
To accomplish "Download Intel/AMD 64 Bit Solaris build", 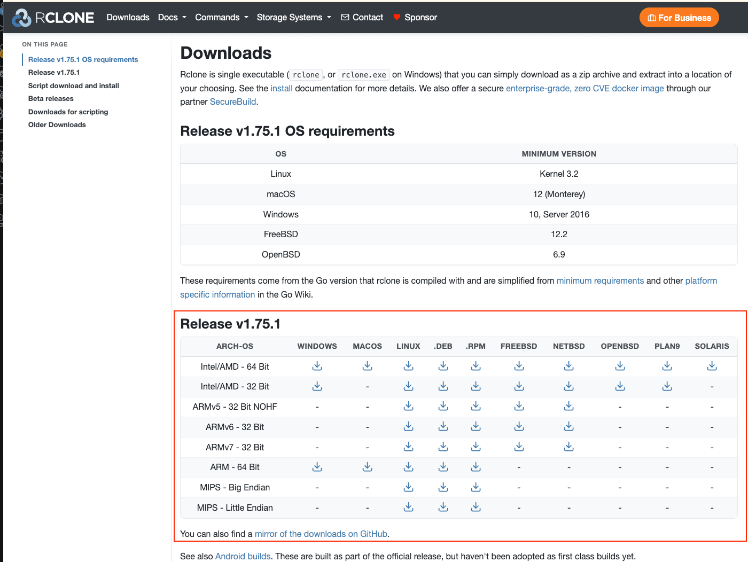I will [x=712, y=366].
